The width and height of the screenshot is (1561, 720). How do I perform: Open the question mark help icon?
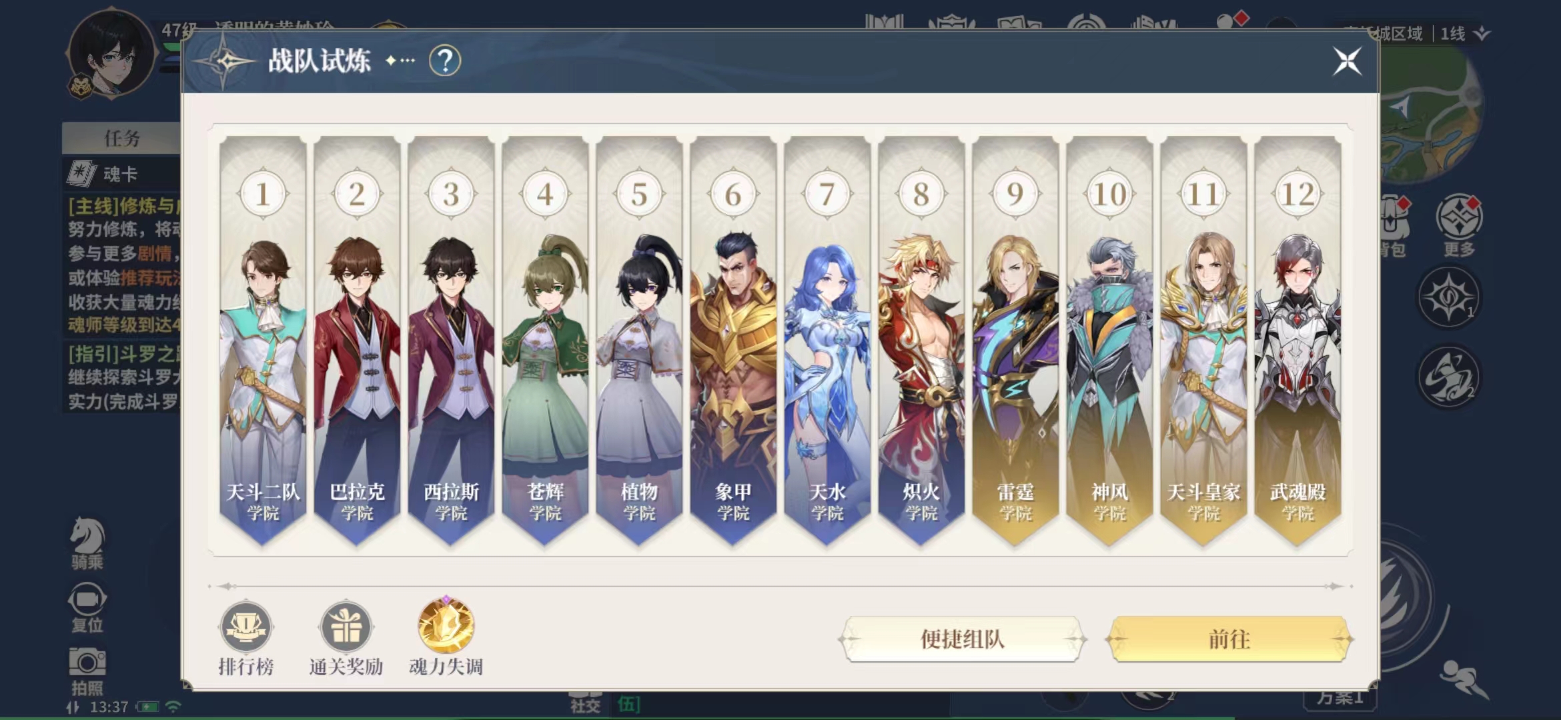click(x=445, y=61)
